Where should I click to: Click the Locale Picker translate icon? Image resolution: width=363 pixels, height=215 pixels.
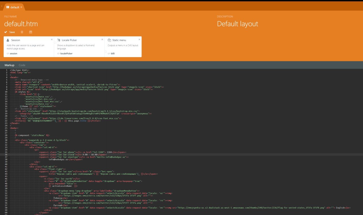pyautogui.click(x=59, y=40)
